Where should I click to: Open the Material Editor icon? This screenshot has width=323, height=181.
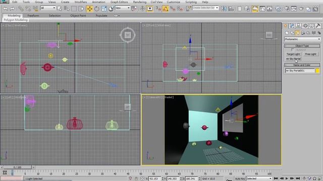click(278, 9)
